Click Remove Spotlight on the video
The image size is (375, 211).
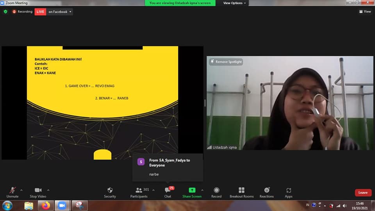(x=226, y=62)
